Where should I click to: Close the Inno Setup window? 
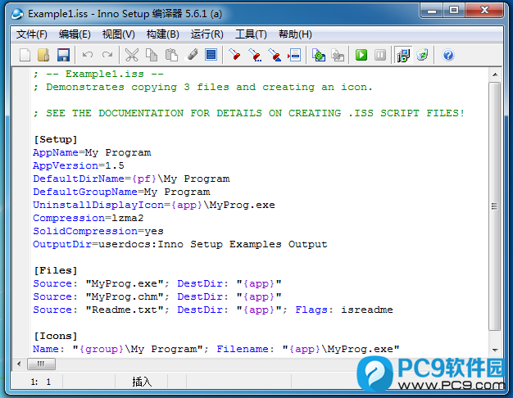(484, 11)
